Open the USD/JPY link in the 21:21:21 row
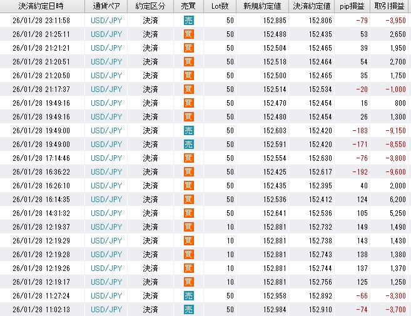The height and width of the screenshot is (316, 411). 106,48
